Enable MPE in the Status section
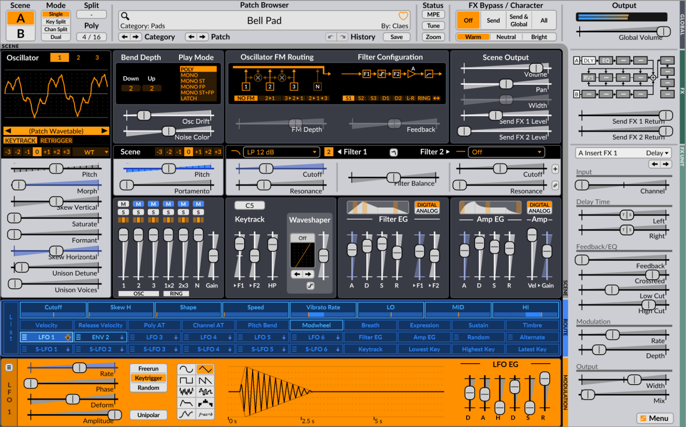Viewport: 686px width, 427px height. pyautogui.click(x=433, y=14)
